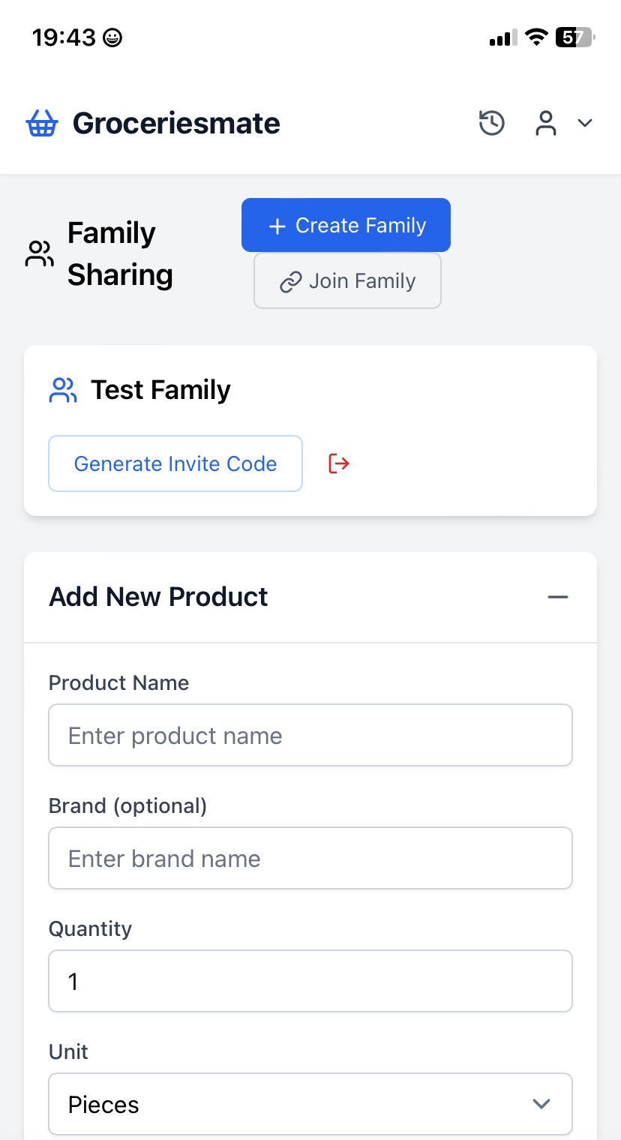Click the Test Family group icon

pos(63,390)
